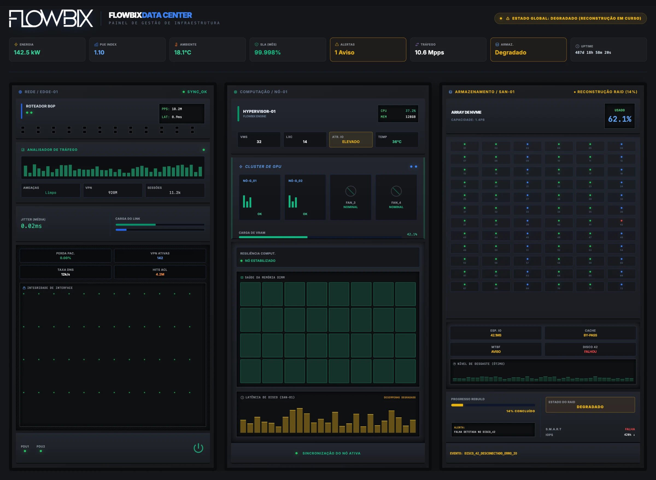The width and height of the screenshot is (656, 480).
Task: Toggle the PDU1 status indicator
Action: 25,451
